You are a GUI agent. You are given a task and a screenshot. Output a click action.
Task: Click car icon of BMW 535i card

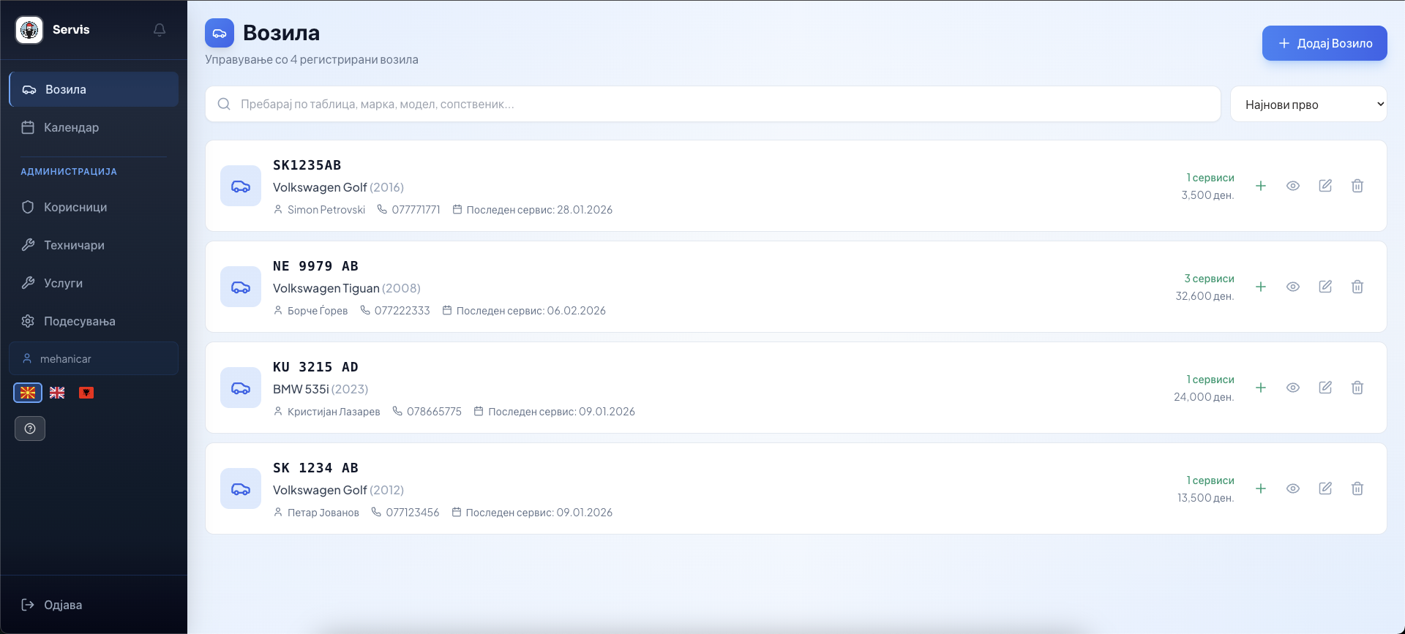[241, 388]
